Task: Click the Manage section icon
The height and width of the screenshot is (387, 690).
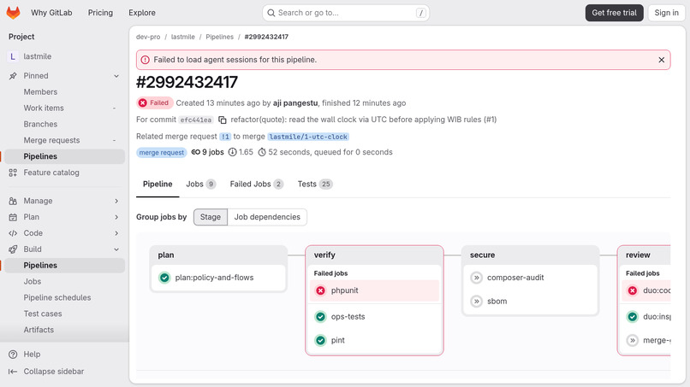Action: pos(13,201)
